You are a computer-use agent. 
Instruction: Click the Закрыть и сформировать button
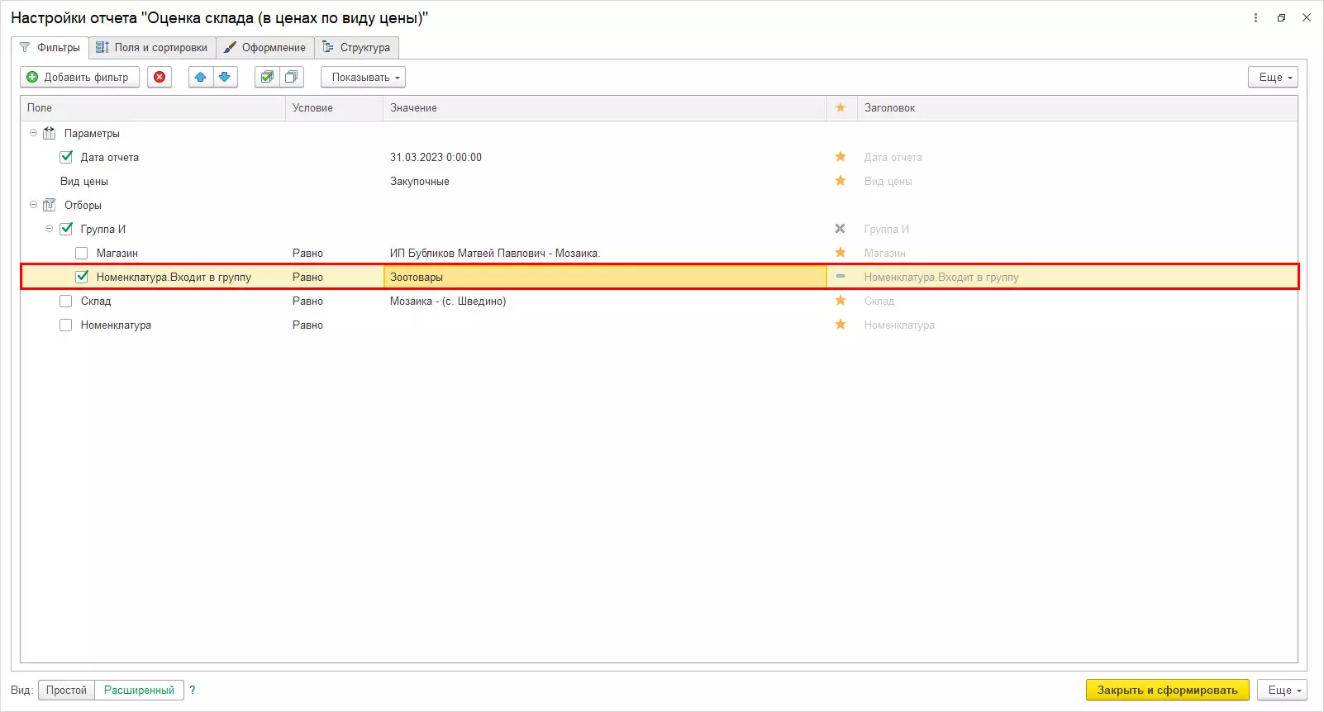pos(1167,691)
